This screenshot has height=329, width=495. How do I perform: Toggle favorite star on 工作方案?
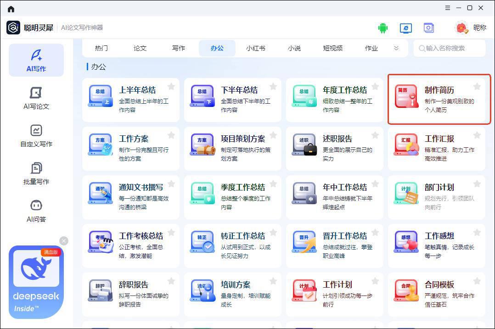[171, 135]
